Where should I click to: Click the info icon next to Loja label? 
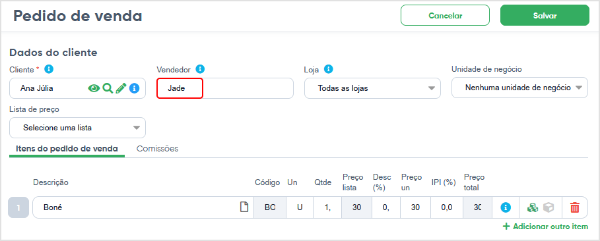(329, 69)
